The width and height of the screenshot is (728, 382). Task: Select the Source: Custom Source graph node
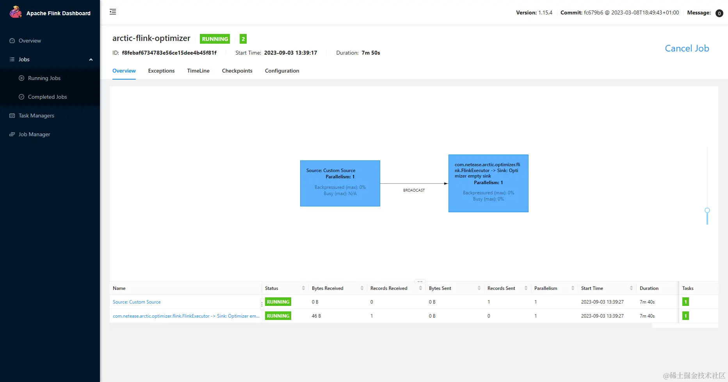pyautogui.click(x=340, y=183)
